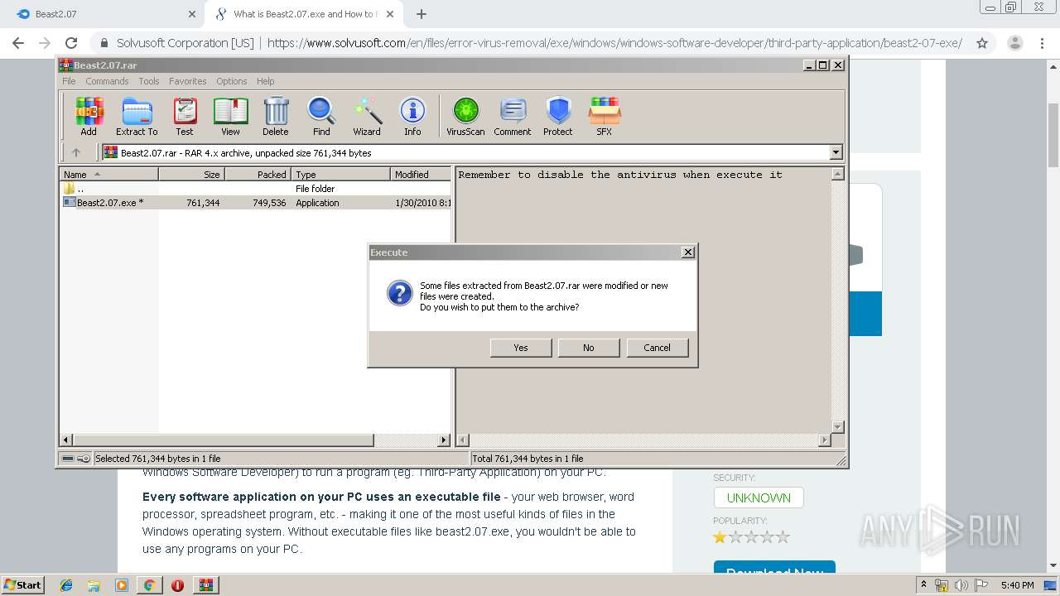Click the Find magnifier icon
Viewport: 1060px width, 596px height.
(x=321, y=116)
